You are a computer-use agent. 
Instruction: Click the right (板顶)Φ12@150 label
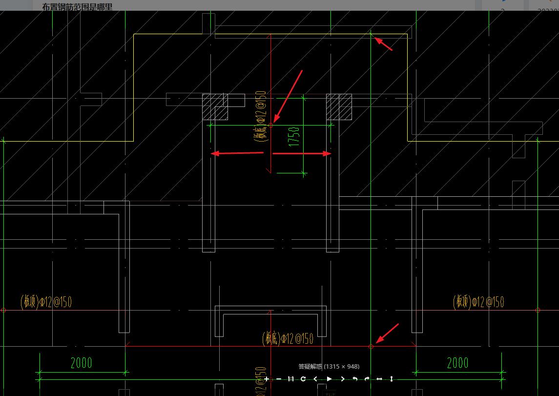(x=478, y=302)
